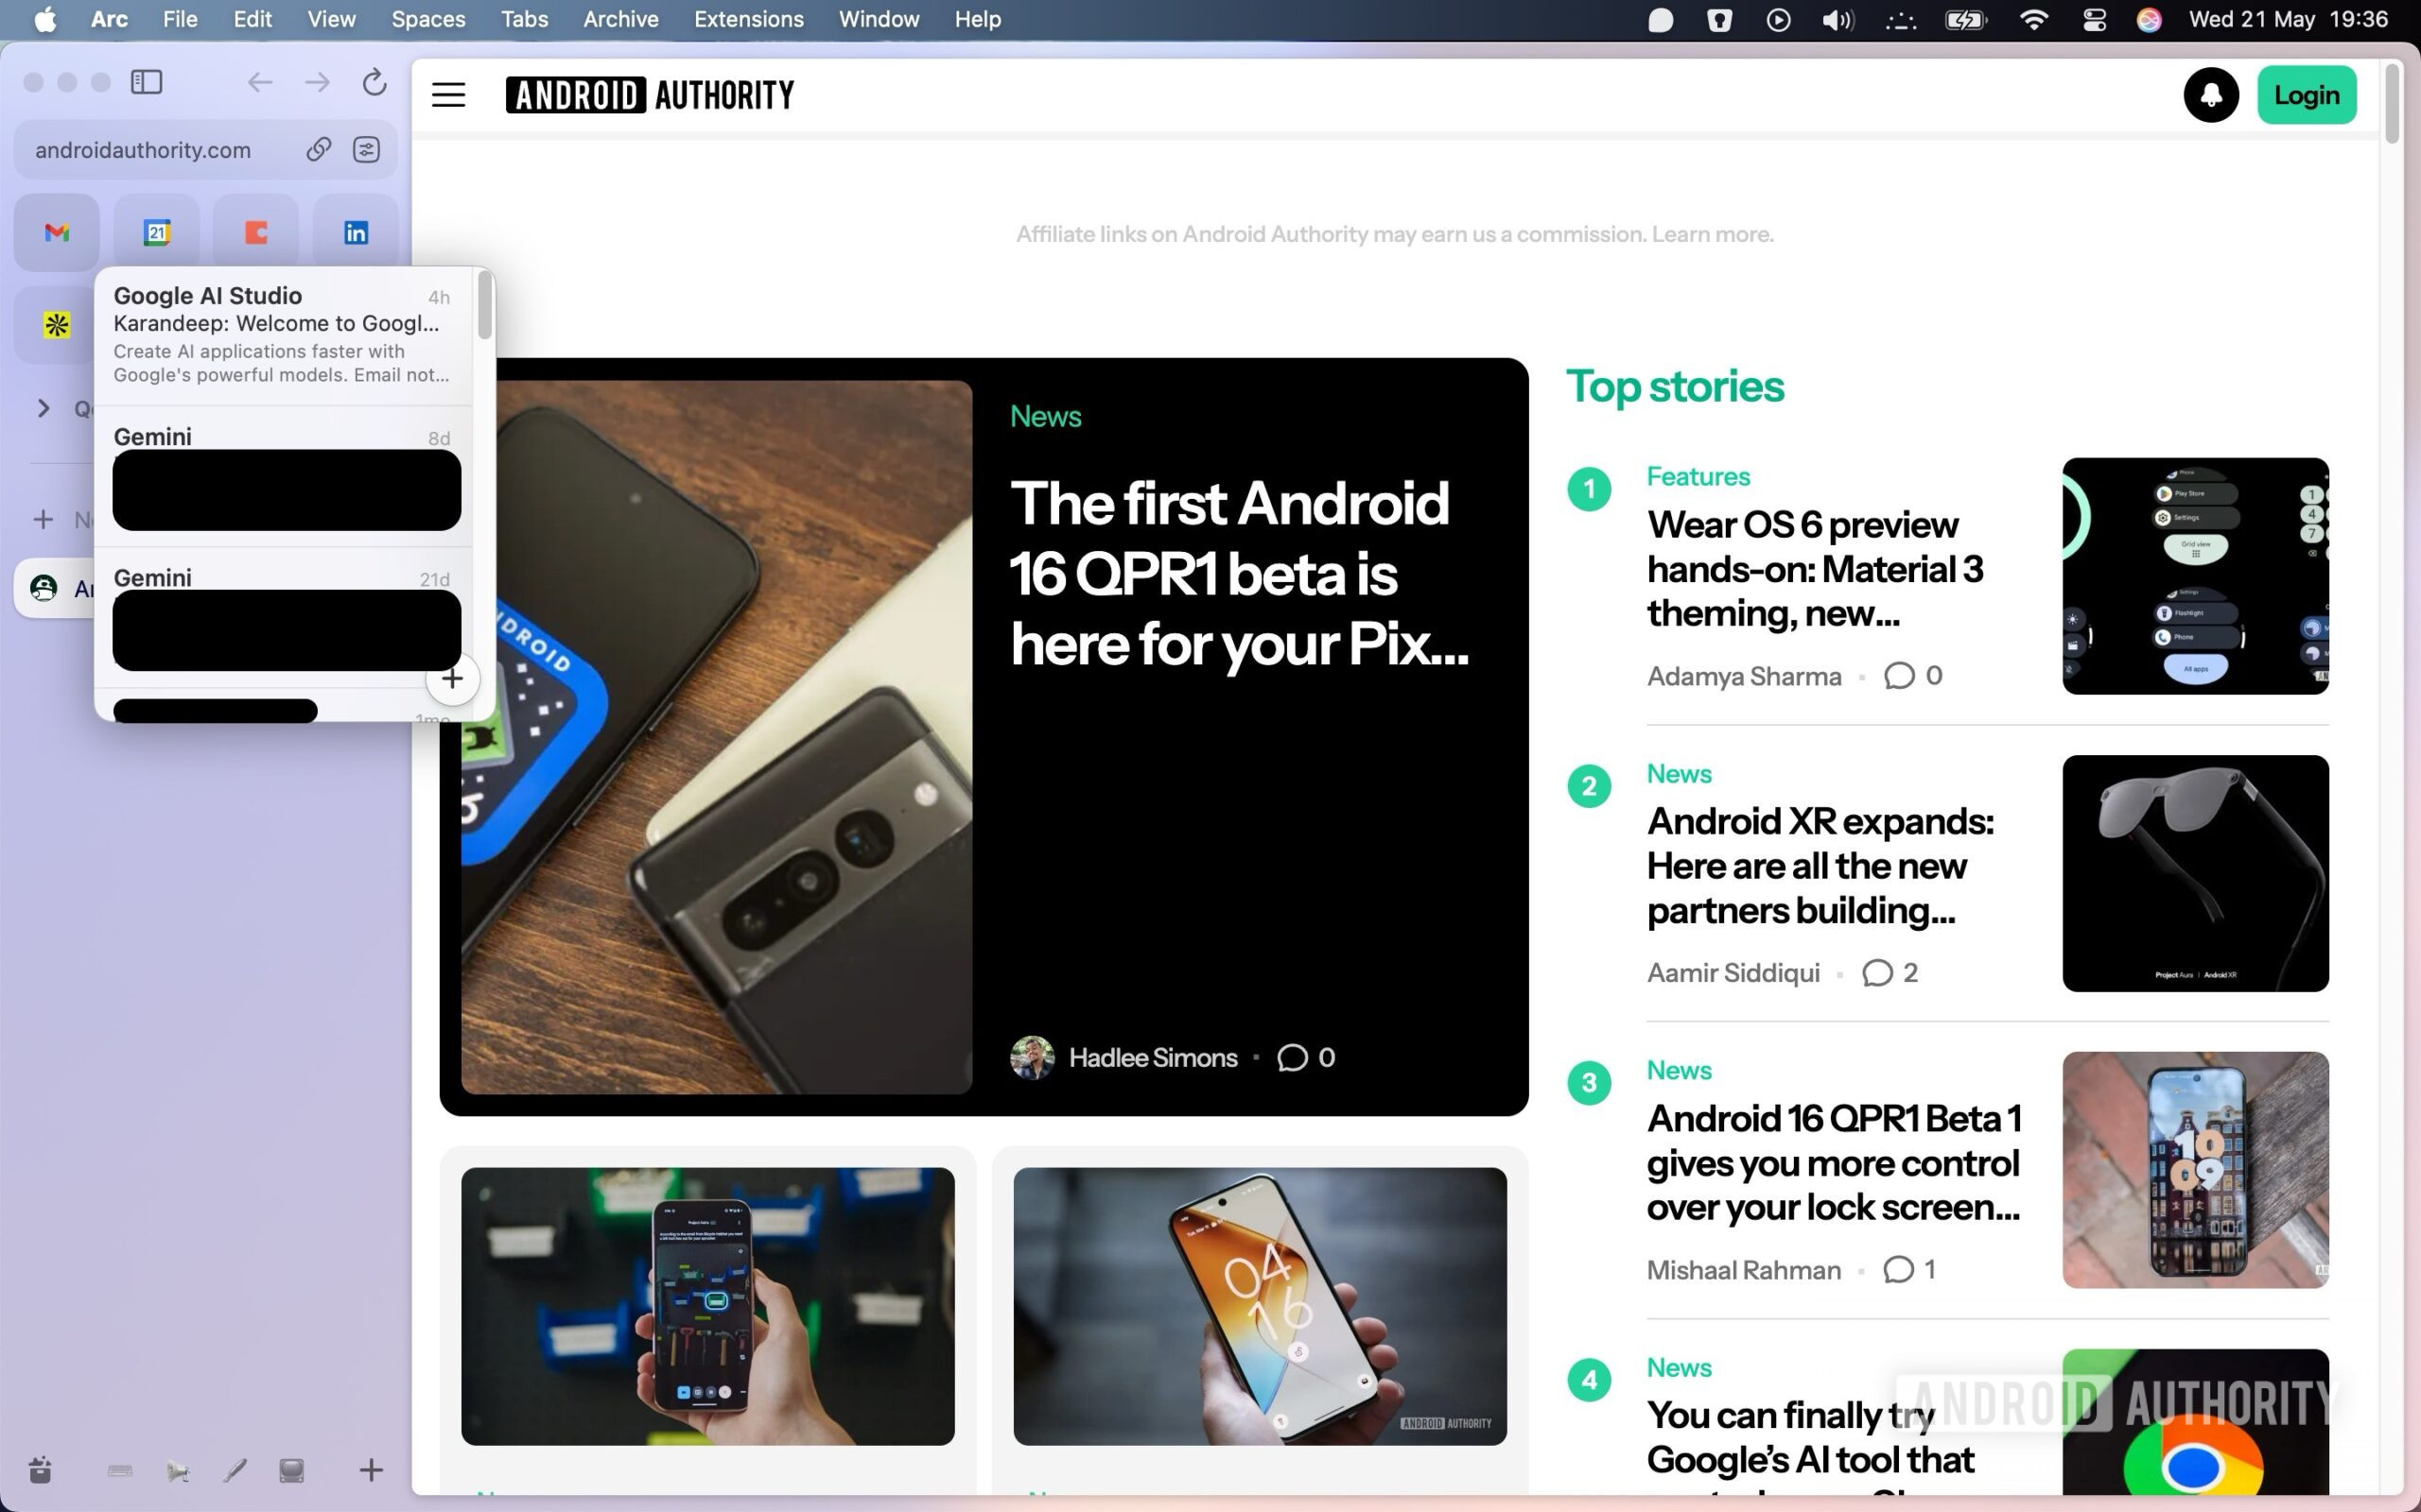
Task: Toggle the Arc sidebar visibility
Action: pos(146,82)
